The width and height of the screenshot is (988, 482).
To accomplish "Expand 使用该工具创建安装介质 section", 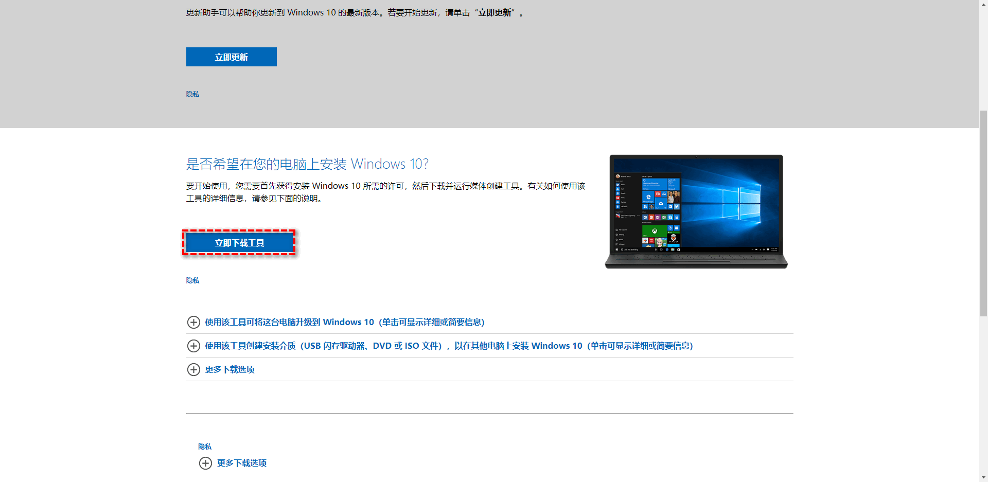I will 449,346.
